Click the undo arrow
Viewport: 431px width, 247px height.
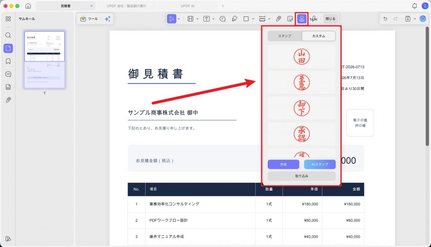point(386,19)
